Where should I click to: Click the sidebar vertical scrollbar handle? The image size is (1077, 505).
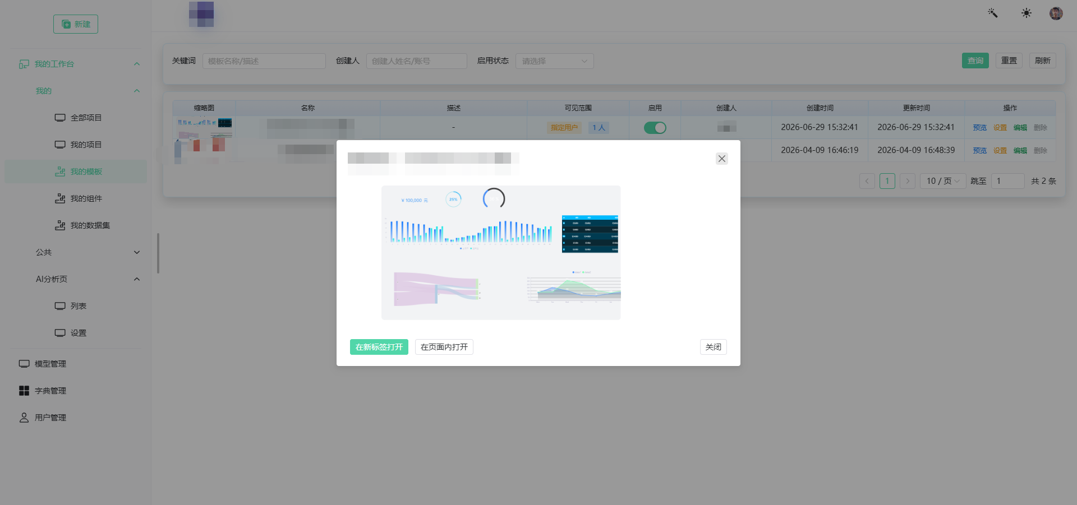158,253
